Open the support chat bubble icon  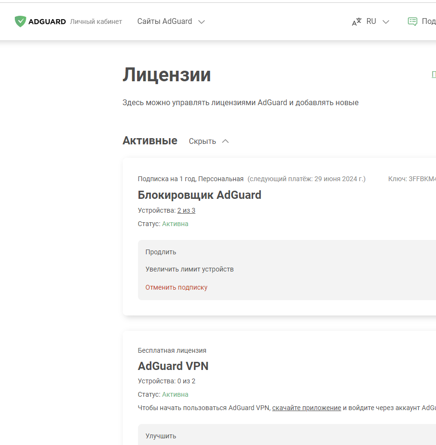(x=412, y=22)
